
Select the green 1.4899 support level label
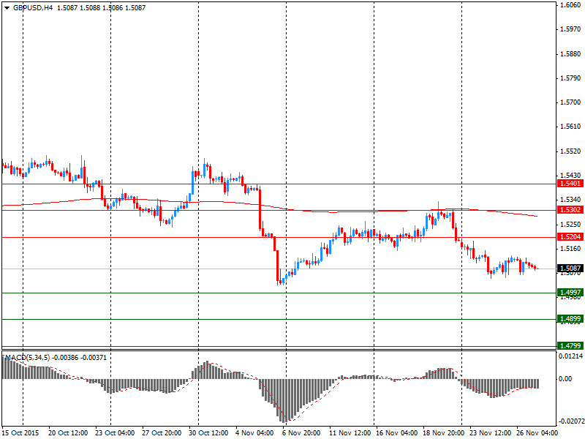(x=570, y=319)
